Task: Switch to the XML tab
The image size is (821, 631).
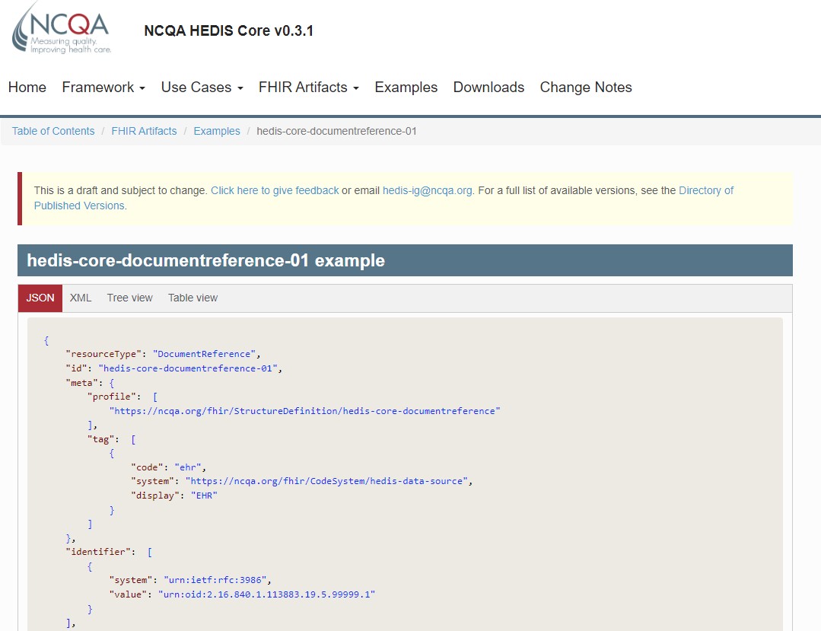Action: (x=81, y=298)
